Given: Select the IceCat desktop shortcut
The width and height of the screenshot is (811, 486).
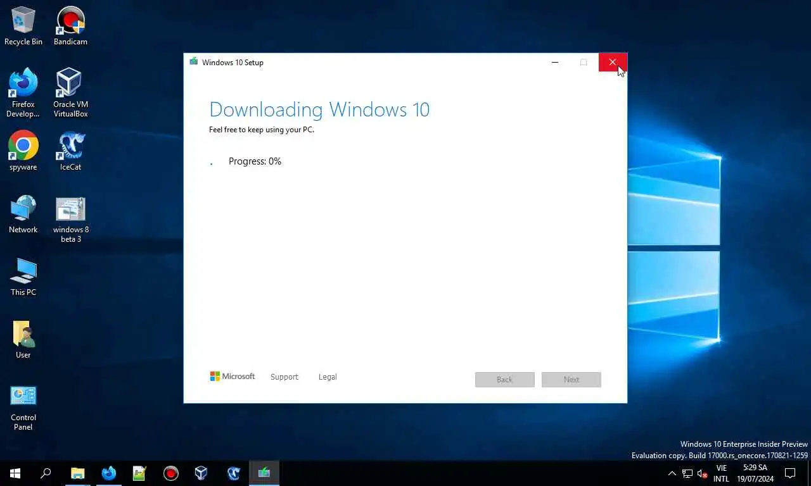Looking at the screenshot, I should 70,151.
